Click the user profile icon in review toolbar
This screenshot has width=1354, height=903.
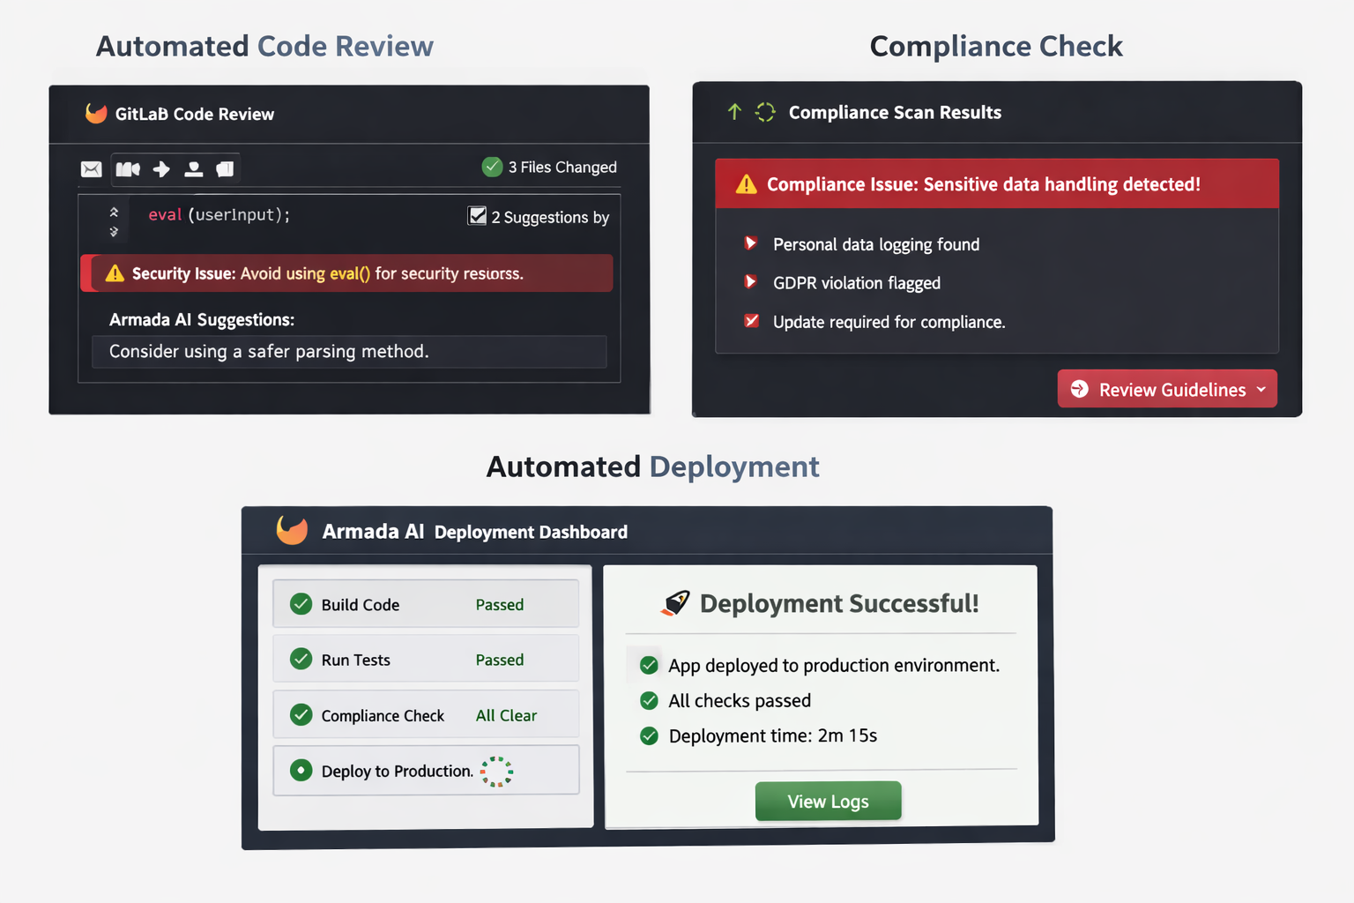coord(193,168)
